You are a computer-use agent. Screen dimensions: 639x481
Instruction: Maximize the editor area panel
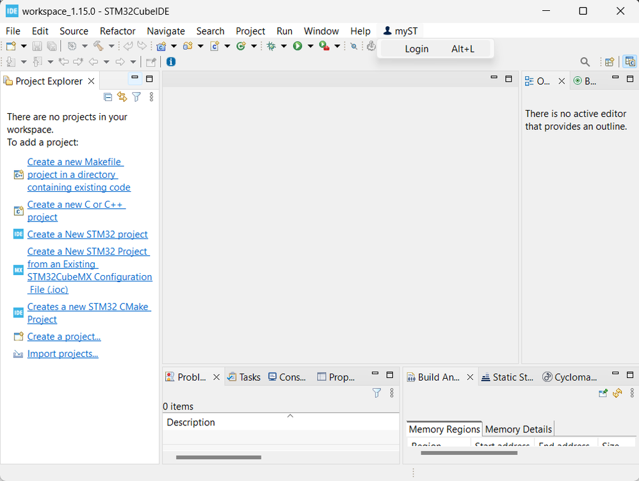point(508,79)
